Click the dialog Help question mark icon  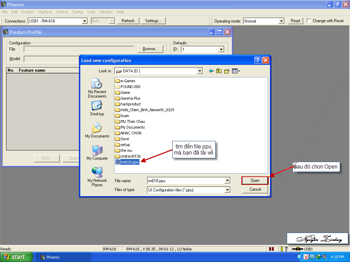tap(258, 60)
